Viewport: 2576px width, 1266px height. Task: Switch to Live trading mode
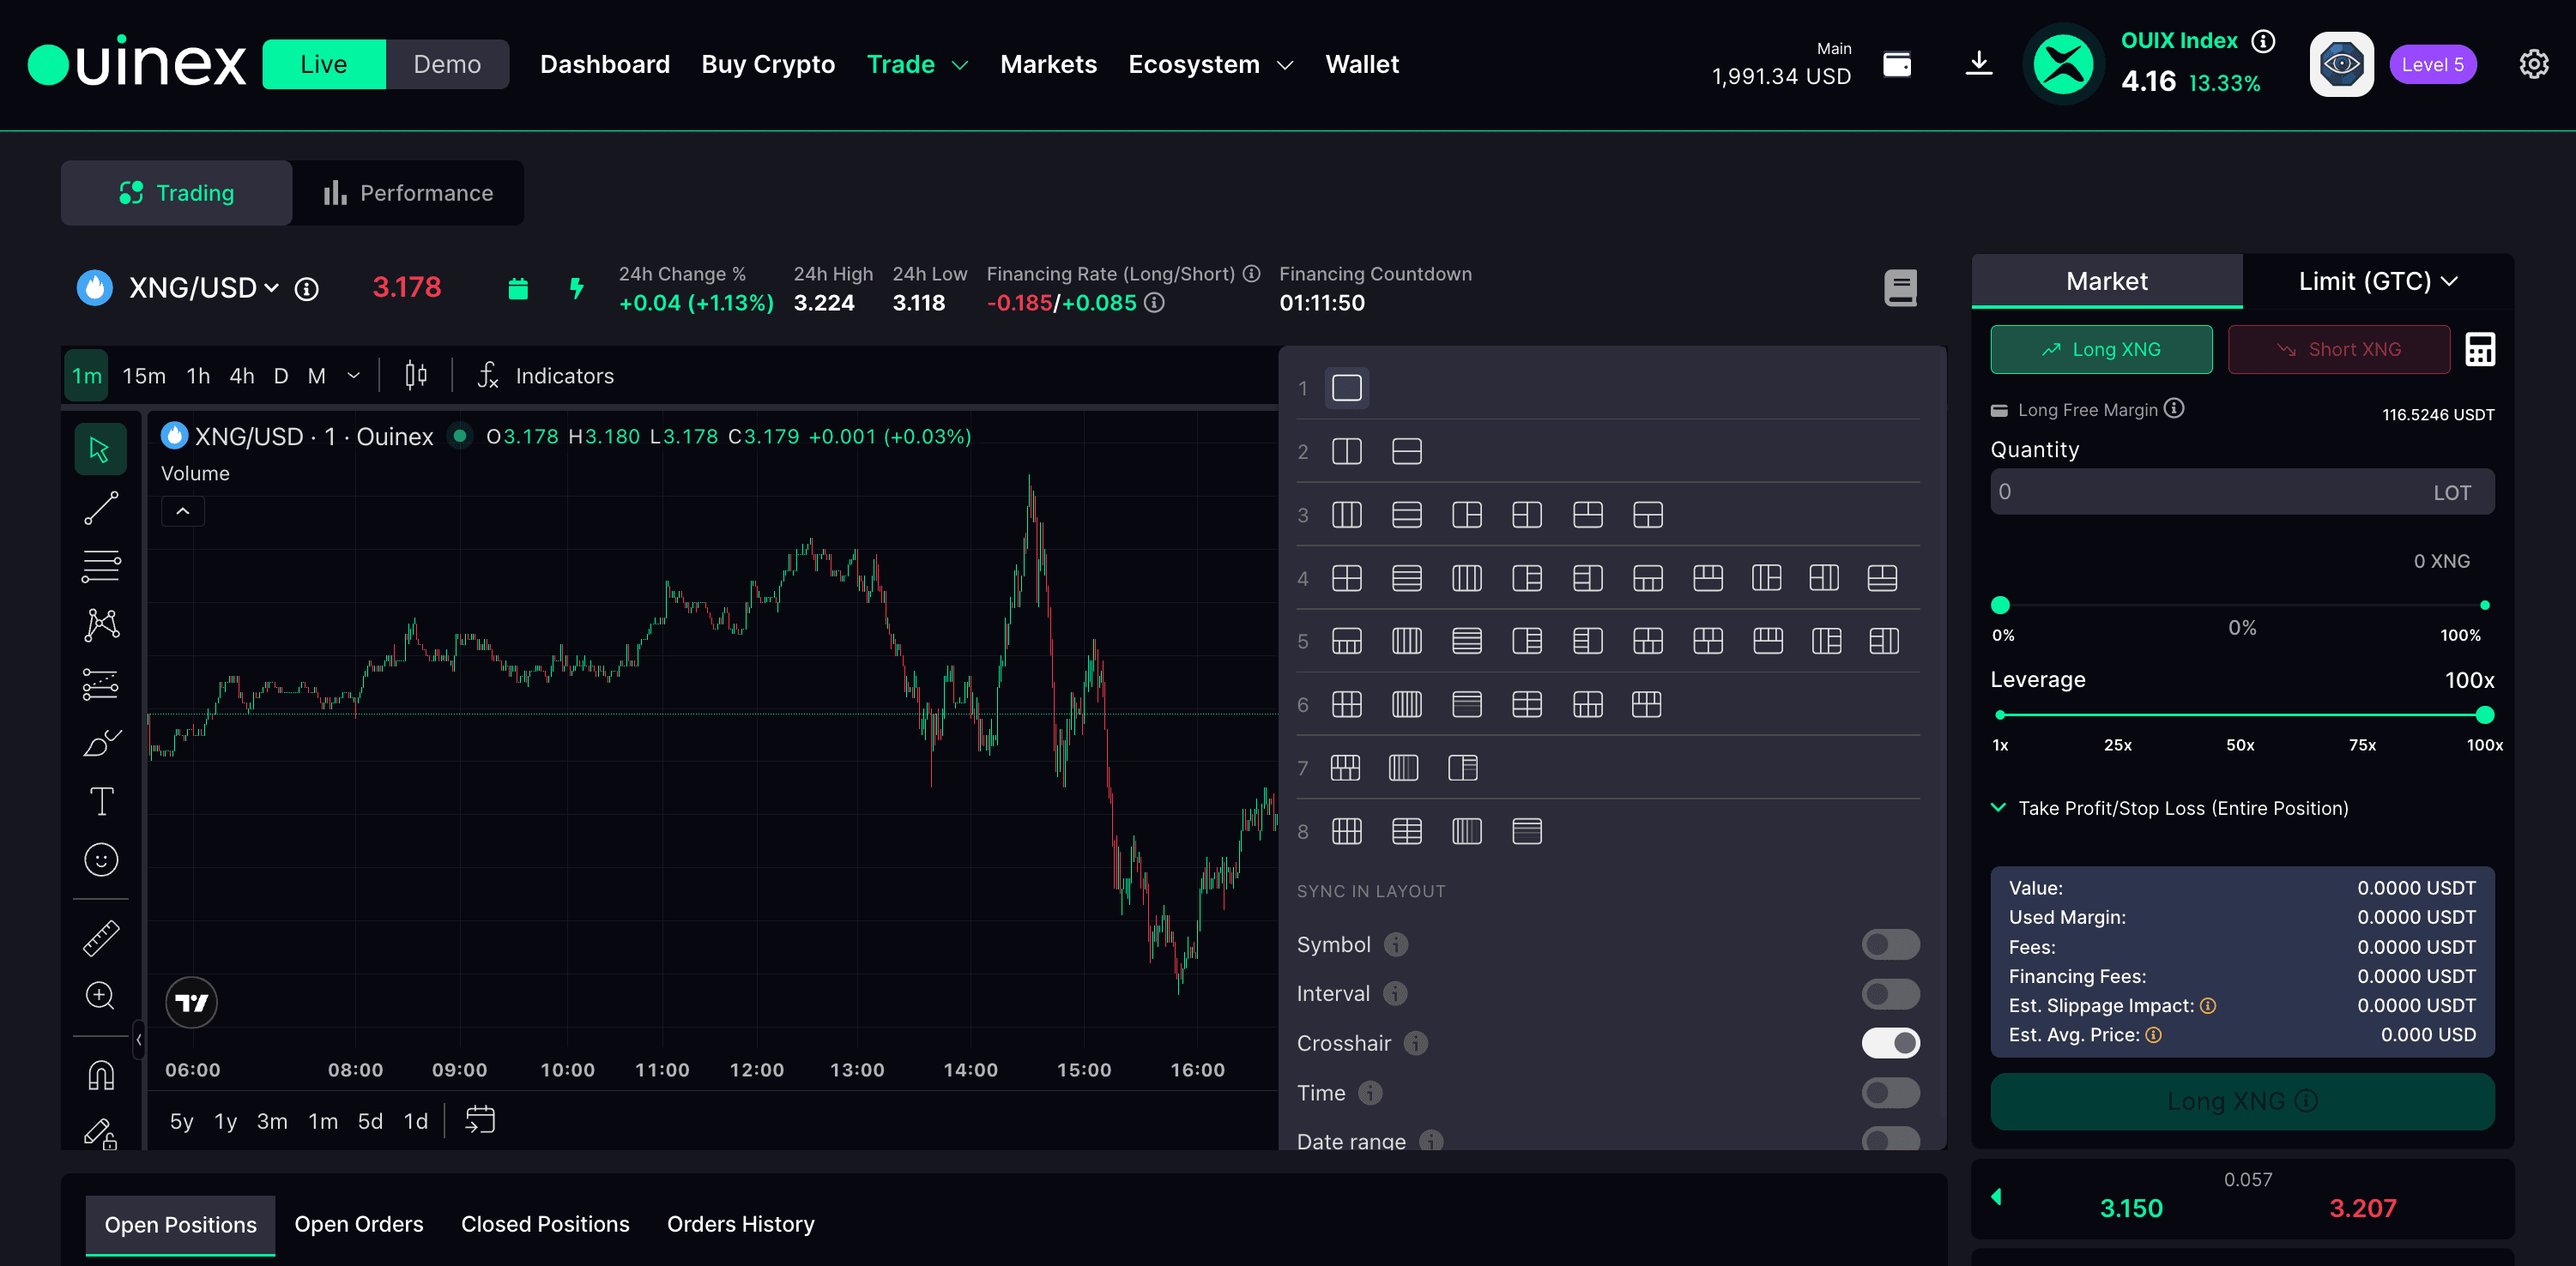click(x=324, y=64)
